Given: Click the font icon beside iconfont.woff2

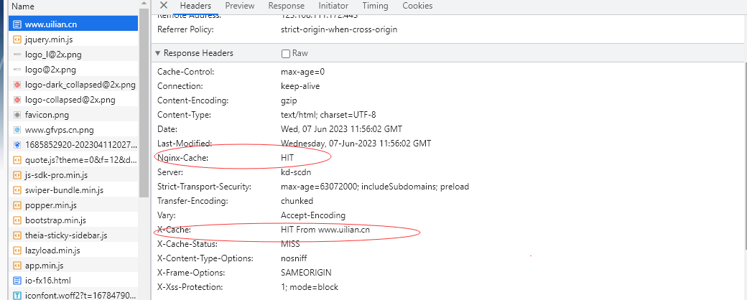Looking at the screenshot, I should 17,294.
